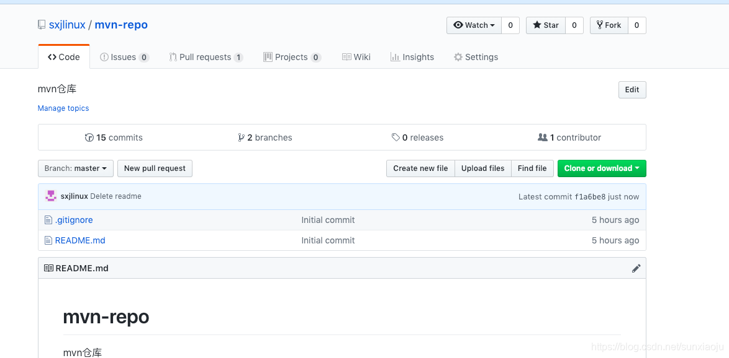Click the pencil icon to edit README.md
This screenshot has width=729, height=358.
tap(636, 268)
